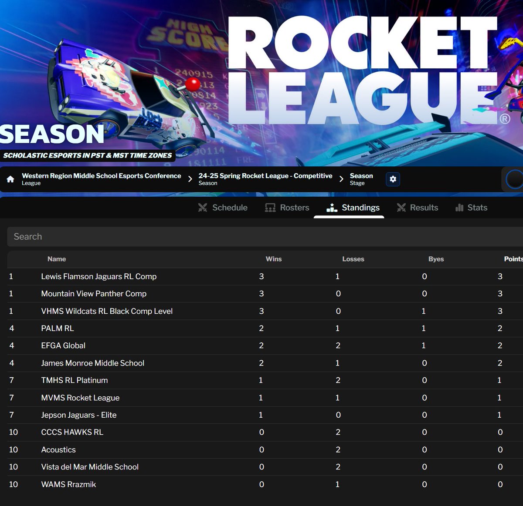
Task: Sort by the Points column header
Action: pos(513,259)
